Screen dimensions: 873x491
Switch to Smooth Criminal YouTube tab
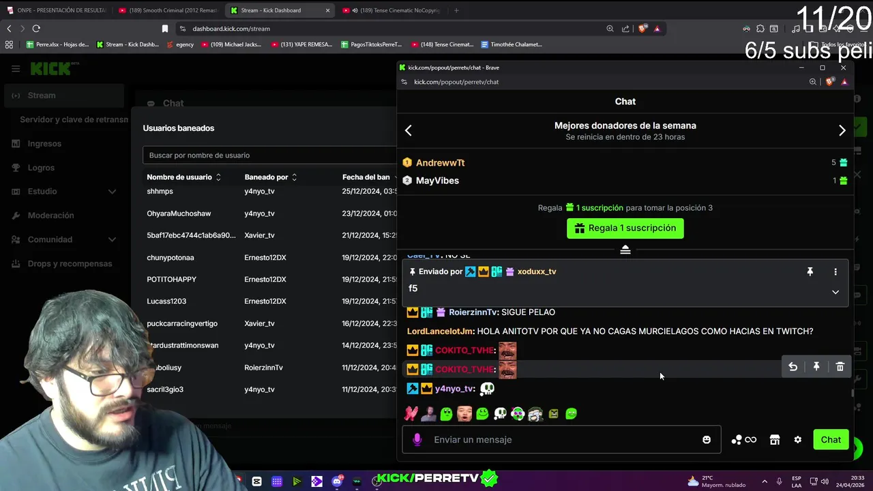coord(167,10)
